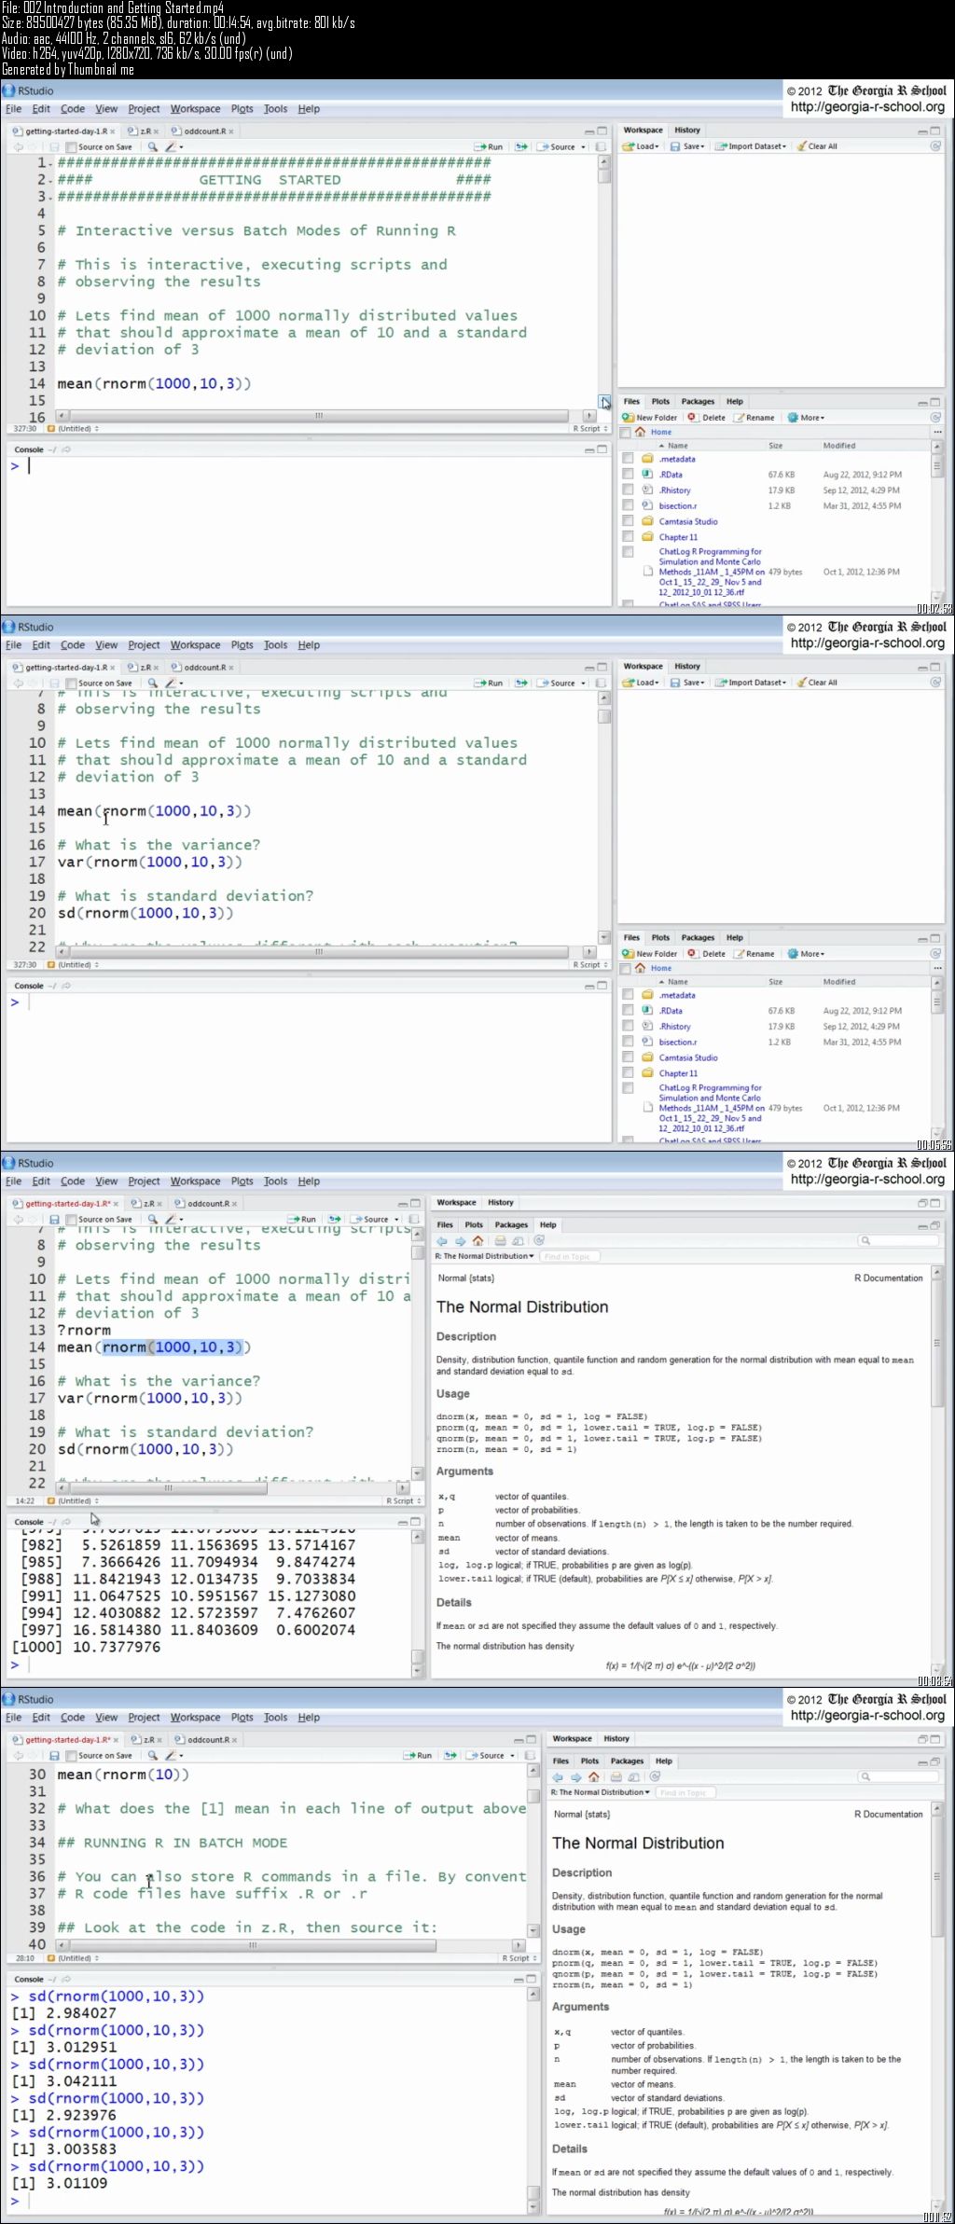Click the New Folder icon in 00:02:58 frame
This screenshot has width=955, height=2224.
(x=629, y=418)
